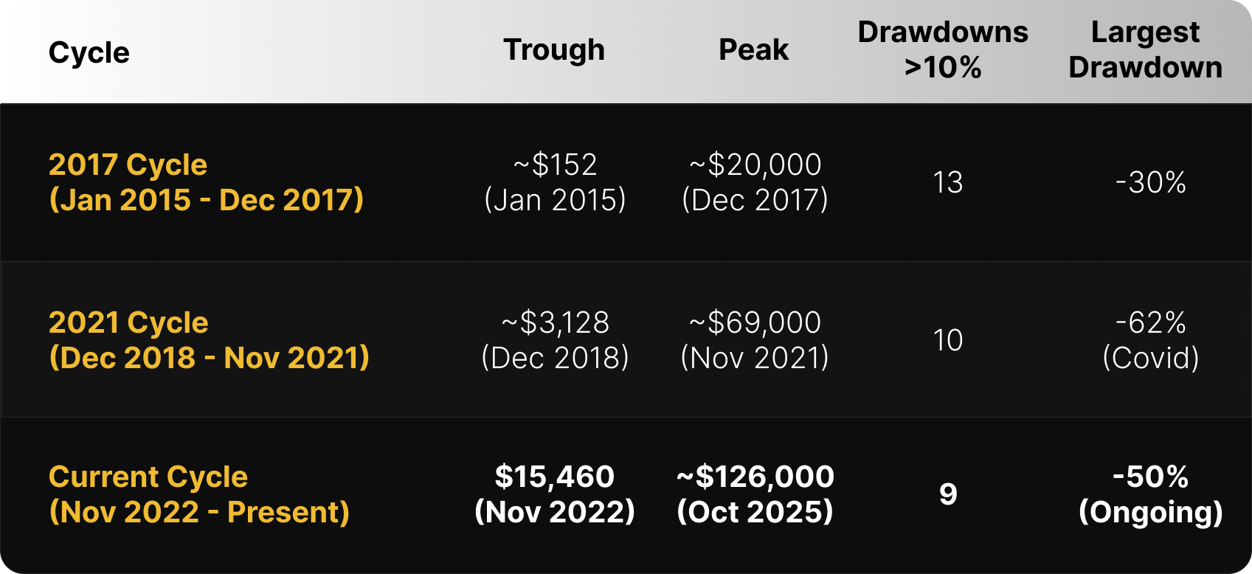Click the Cycle column header
Screen dimensions: 1252x574
(x=89, y=52)
